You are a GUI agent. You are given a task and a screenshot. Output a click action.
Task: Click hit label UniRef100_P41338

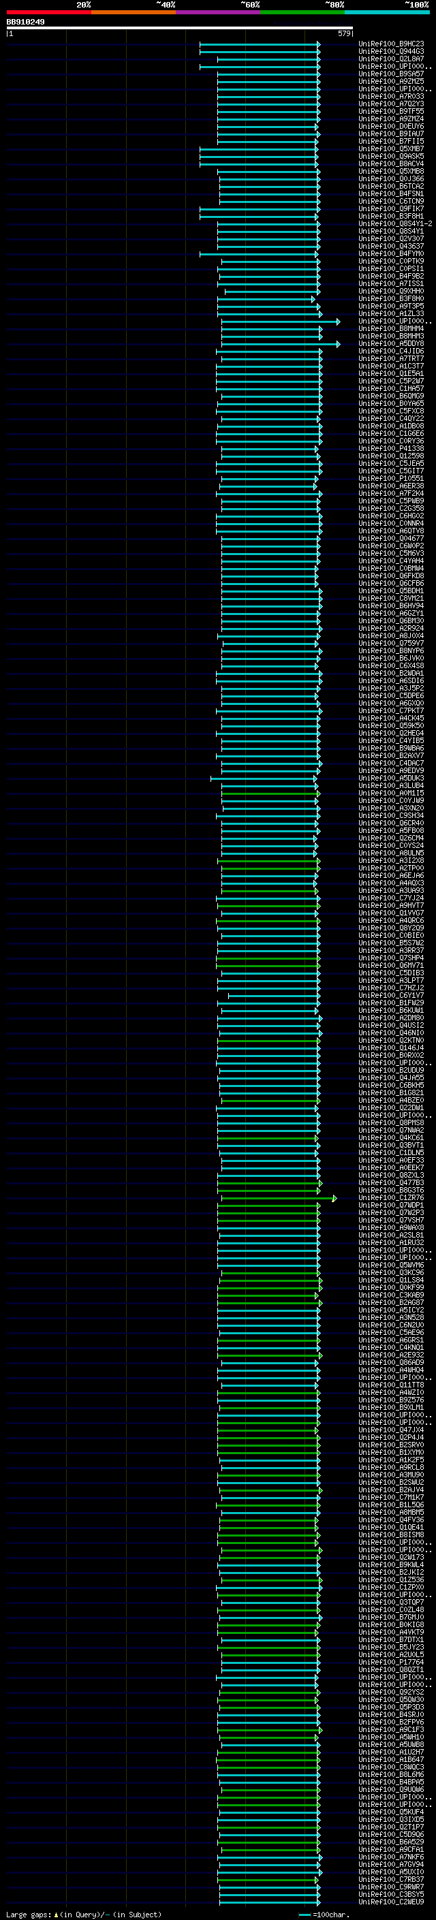[x=390, y=449]
